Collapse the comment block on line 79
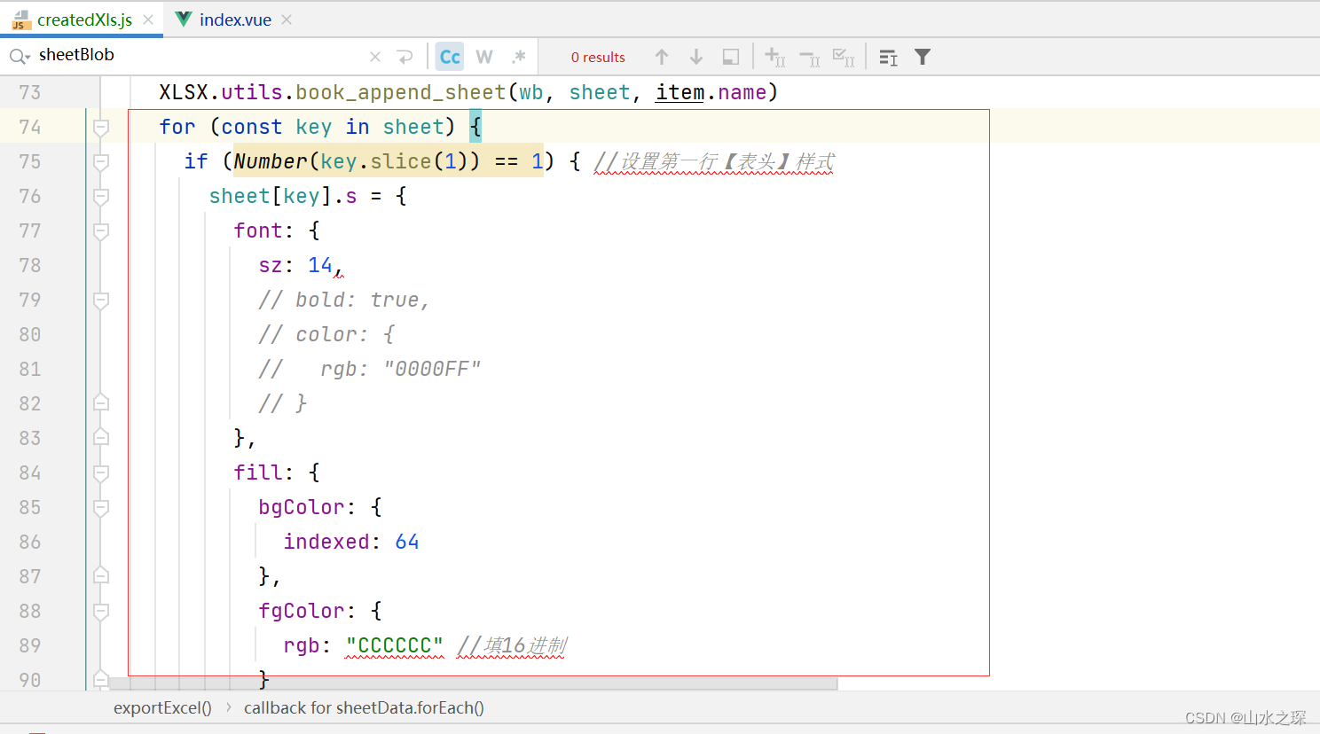The width and height of the screenshot is (1320, 734). pyautogui.click(x=101, y=301)
